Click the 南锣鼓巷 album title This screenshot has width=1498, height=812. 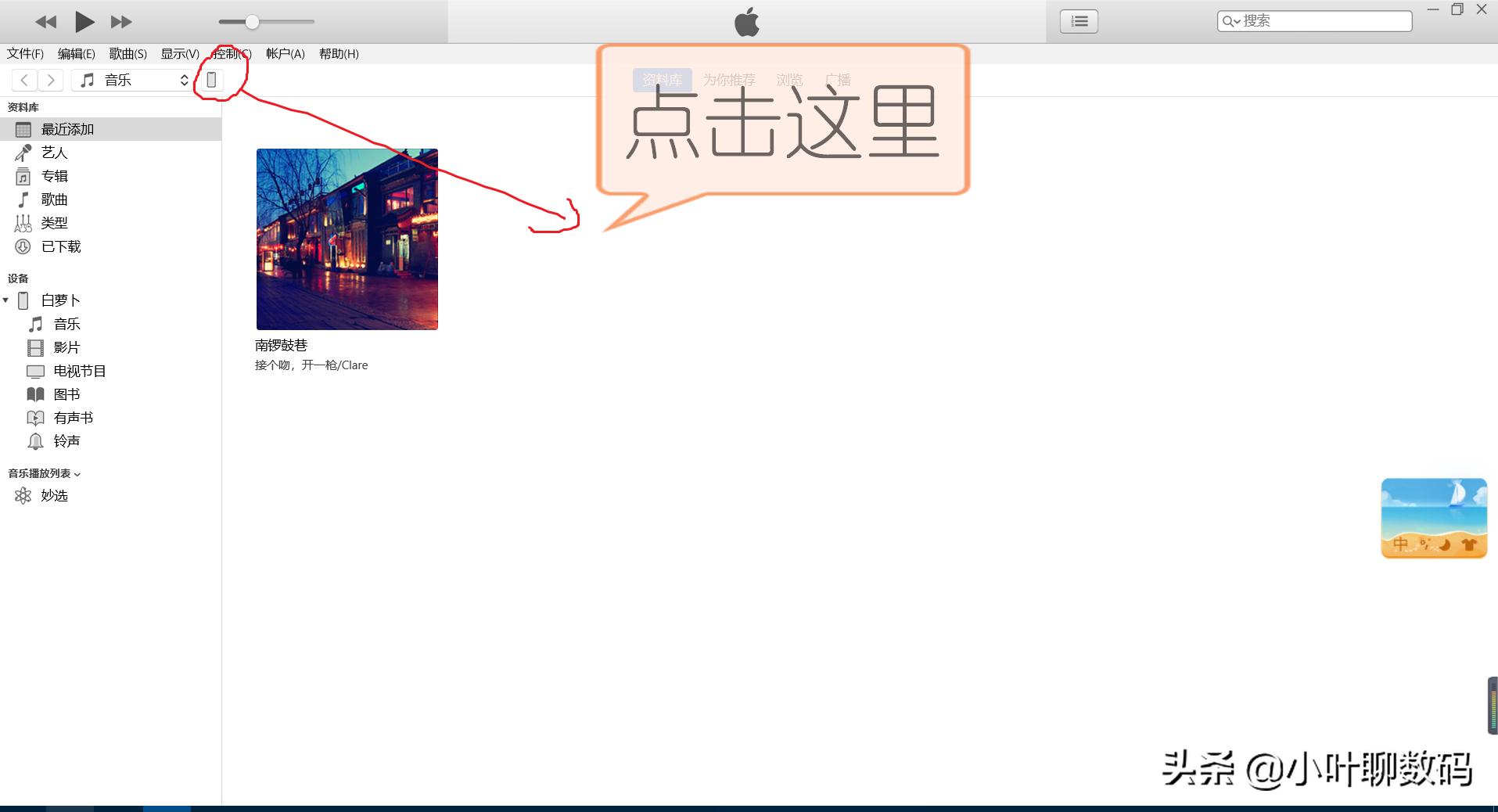(282, 345)
